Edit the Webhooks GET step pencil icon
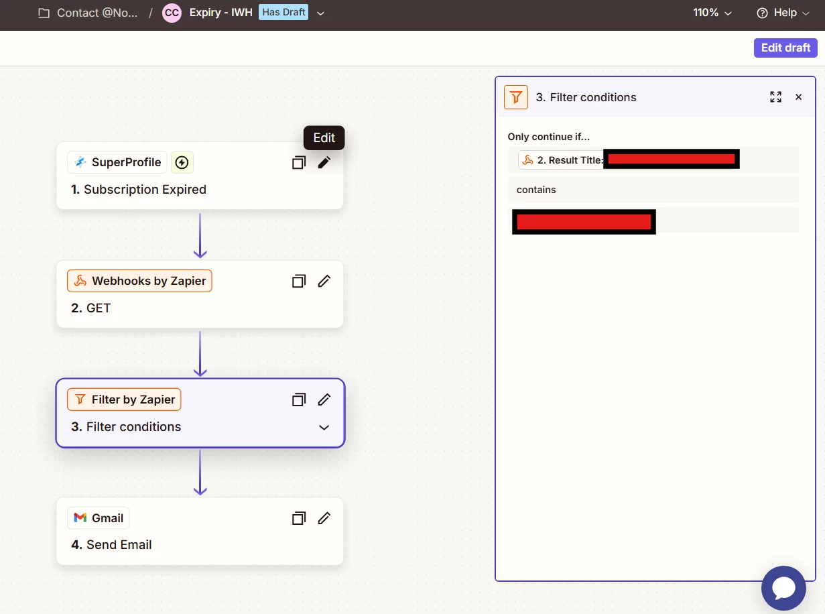The image size is (825, 614). tap(324, 281)
